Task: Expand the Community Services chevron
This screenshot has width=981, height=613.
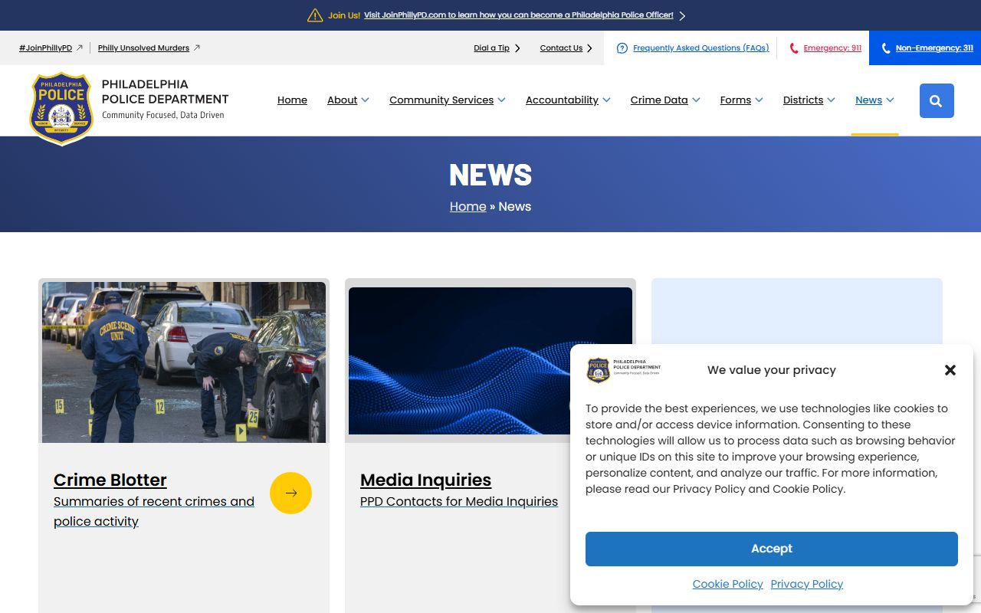Action: coord(501,100)
